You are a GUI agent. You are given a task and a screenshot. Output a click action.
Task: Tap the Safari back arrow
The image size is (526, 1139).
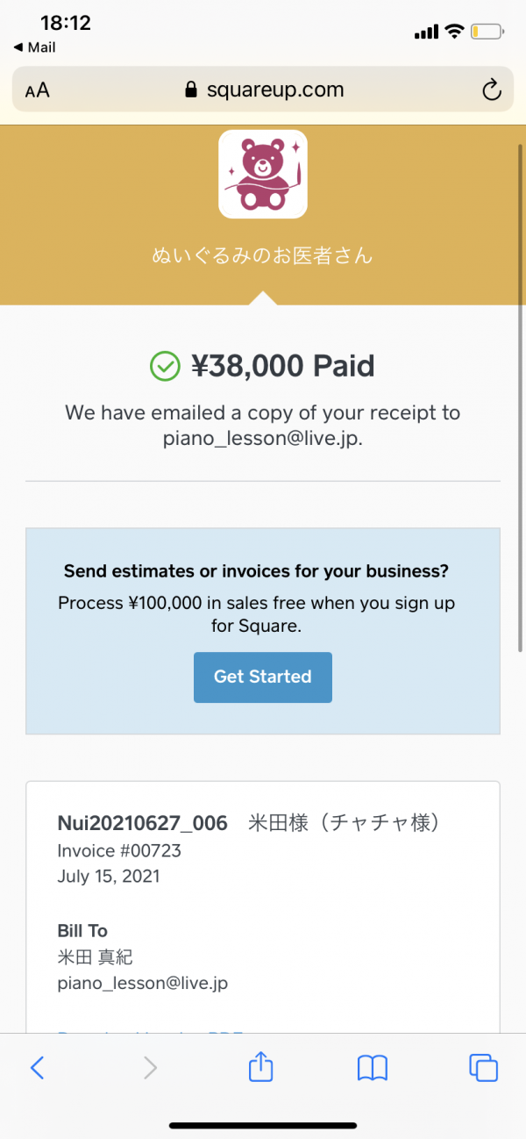37,1067
